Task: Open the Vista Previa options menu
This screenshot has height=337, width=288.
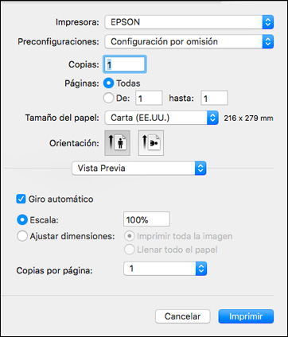Action: (x=139, y=168)
